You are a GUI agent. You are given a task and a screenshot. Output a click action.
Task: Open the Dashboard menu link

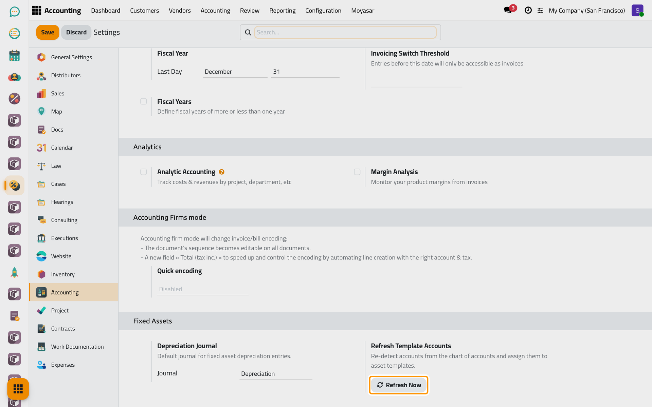pyautogui.click(x=106, y=11)
